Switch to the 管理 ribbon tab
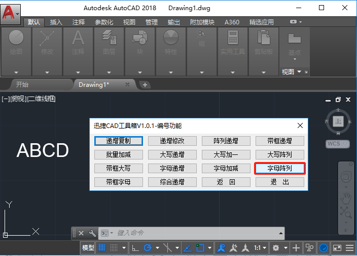Image resolution: width=357 pixels, height=256 pixels. point(152,22)
